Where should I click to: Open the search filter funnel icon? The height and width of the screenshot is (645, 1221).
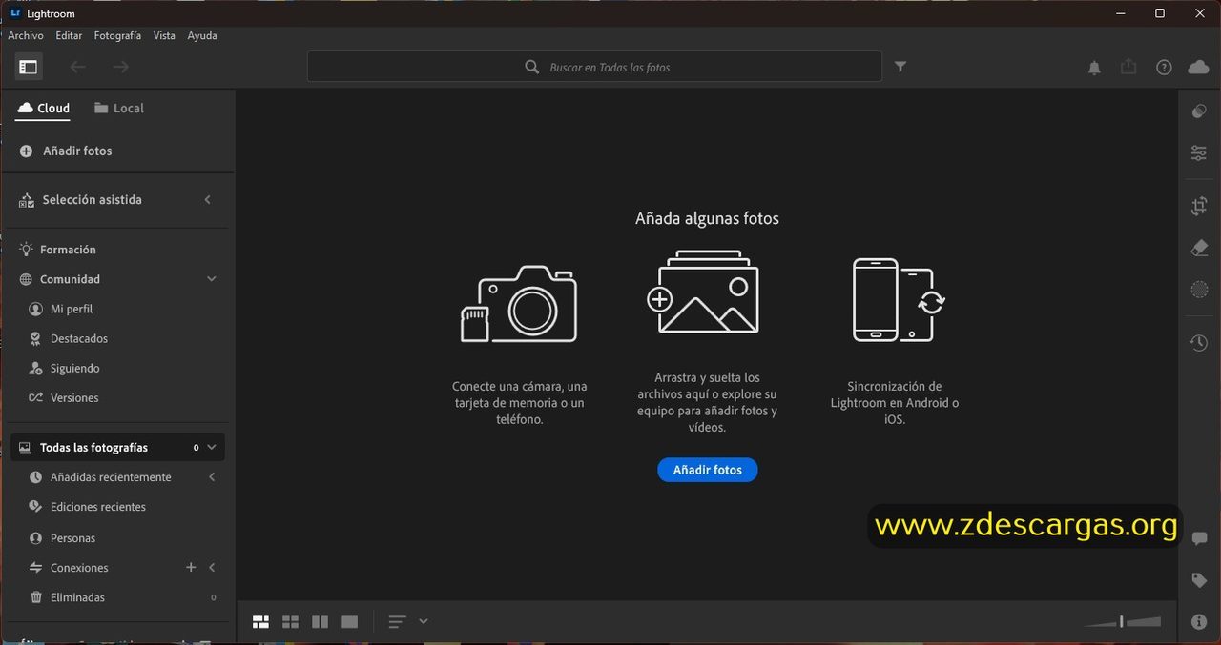click(x=900, y=67)
